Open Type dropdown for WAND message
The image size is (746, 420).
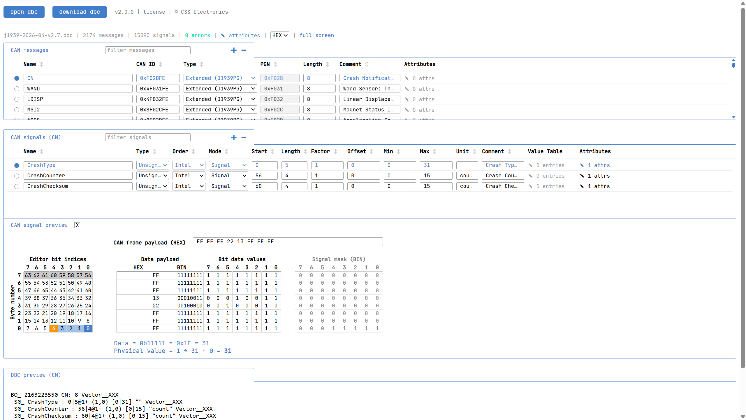click(x=220, y=89)
